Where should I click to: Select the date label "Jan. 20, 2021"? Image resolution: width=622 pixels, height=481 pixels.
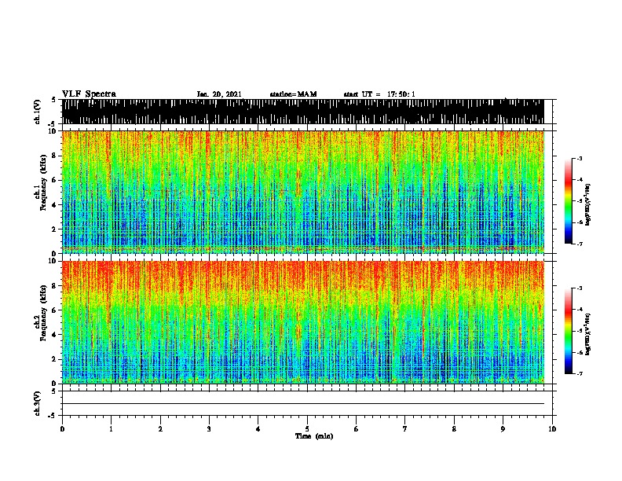[x=219, y=94]
